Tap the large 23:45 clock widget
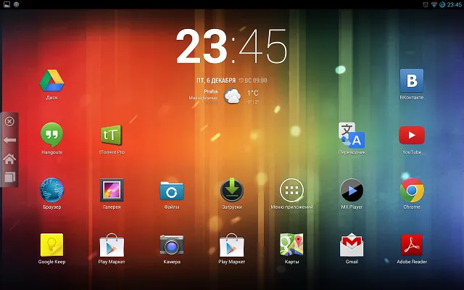Viewport: 464px width, 290px height. [232, 46]
